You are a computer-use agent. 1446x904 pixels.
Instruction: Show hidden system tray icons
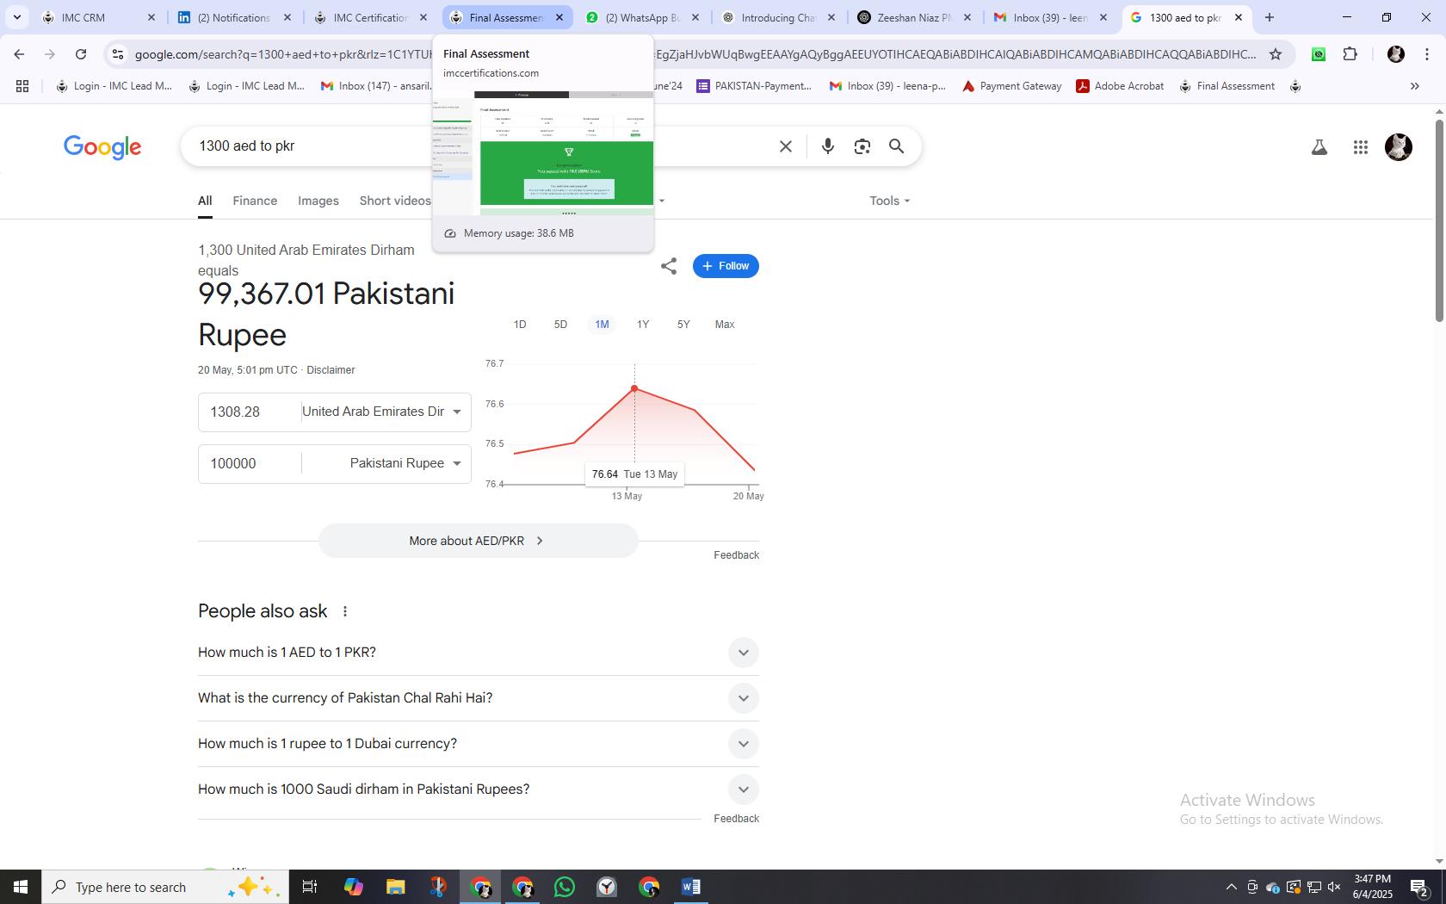point(1231,888)
